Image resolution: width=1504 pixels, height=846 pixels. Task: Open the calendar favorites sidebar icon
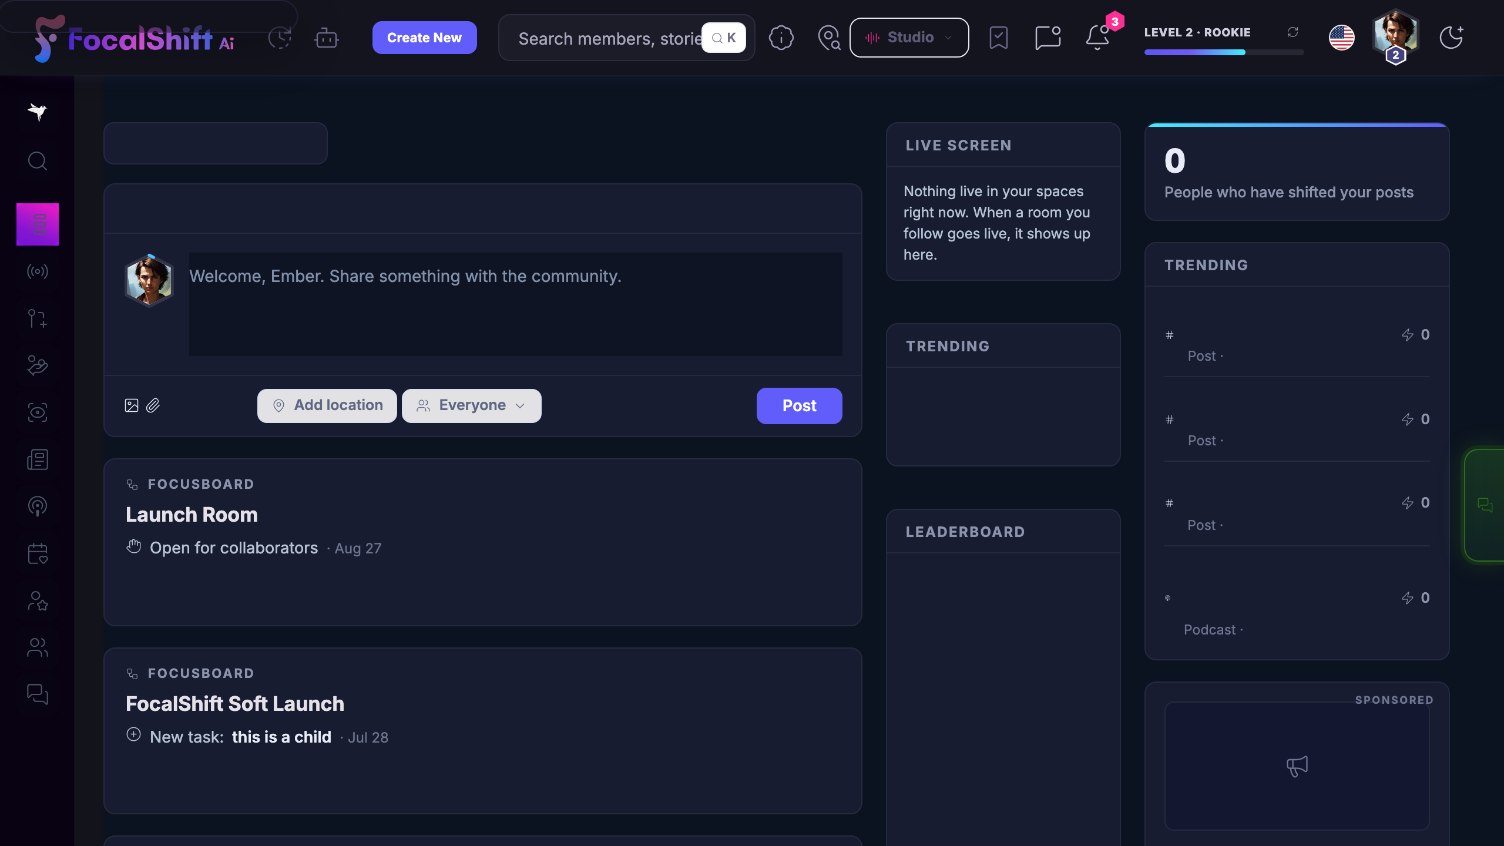(38, 553)
